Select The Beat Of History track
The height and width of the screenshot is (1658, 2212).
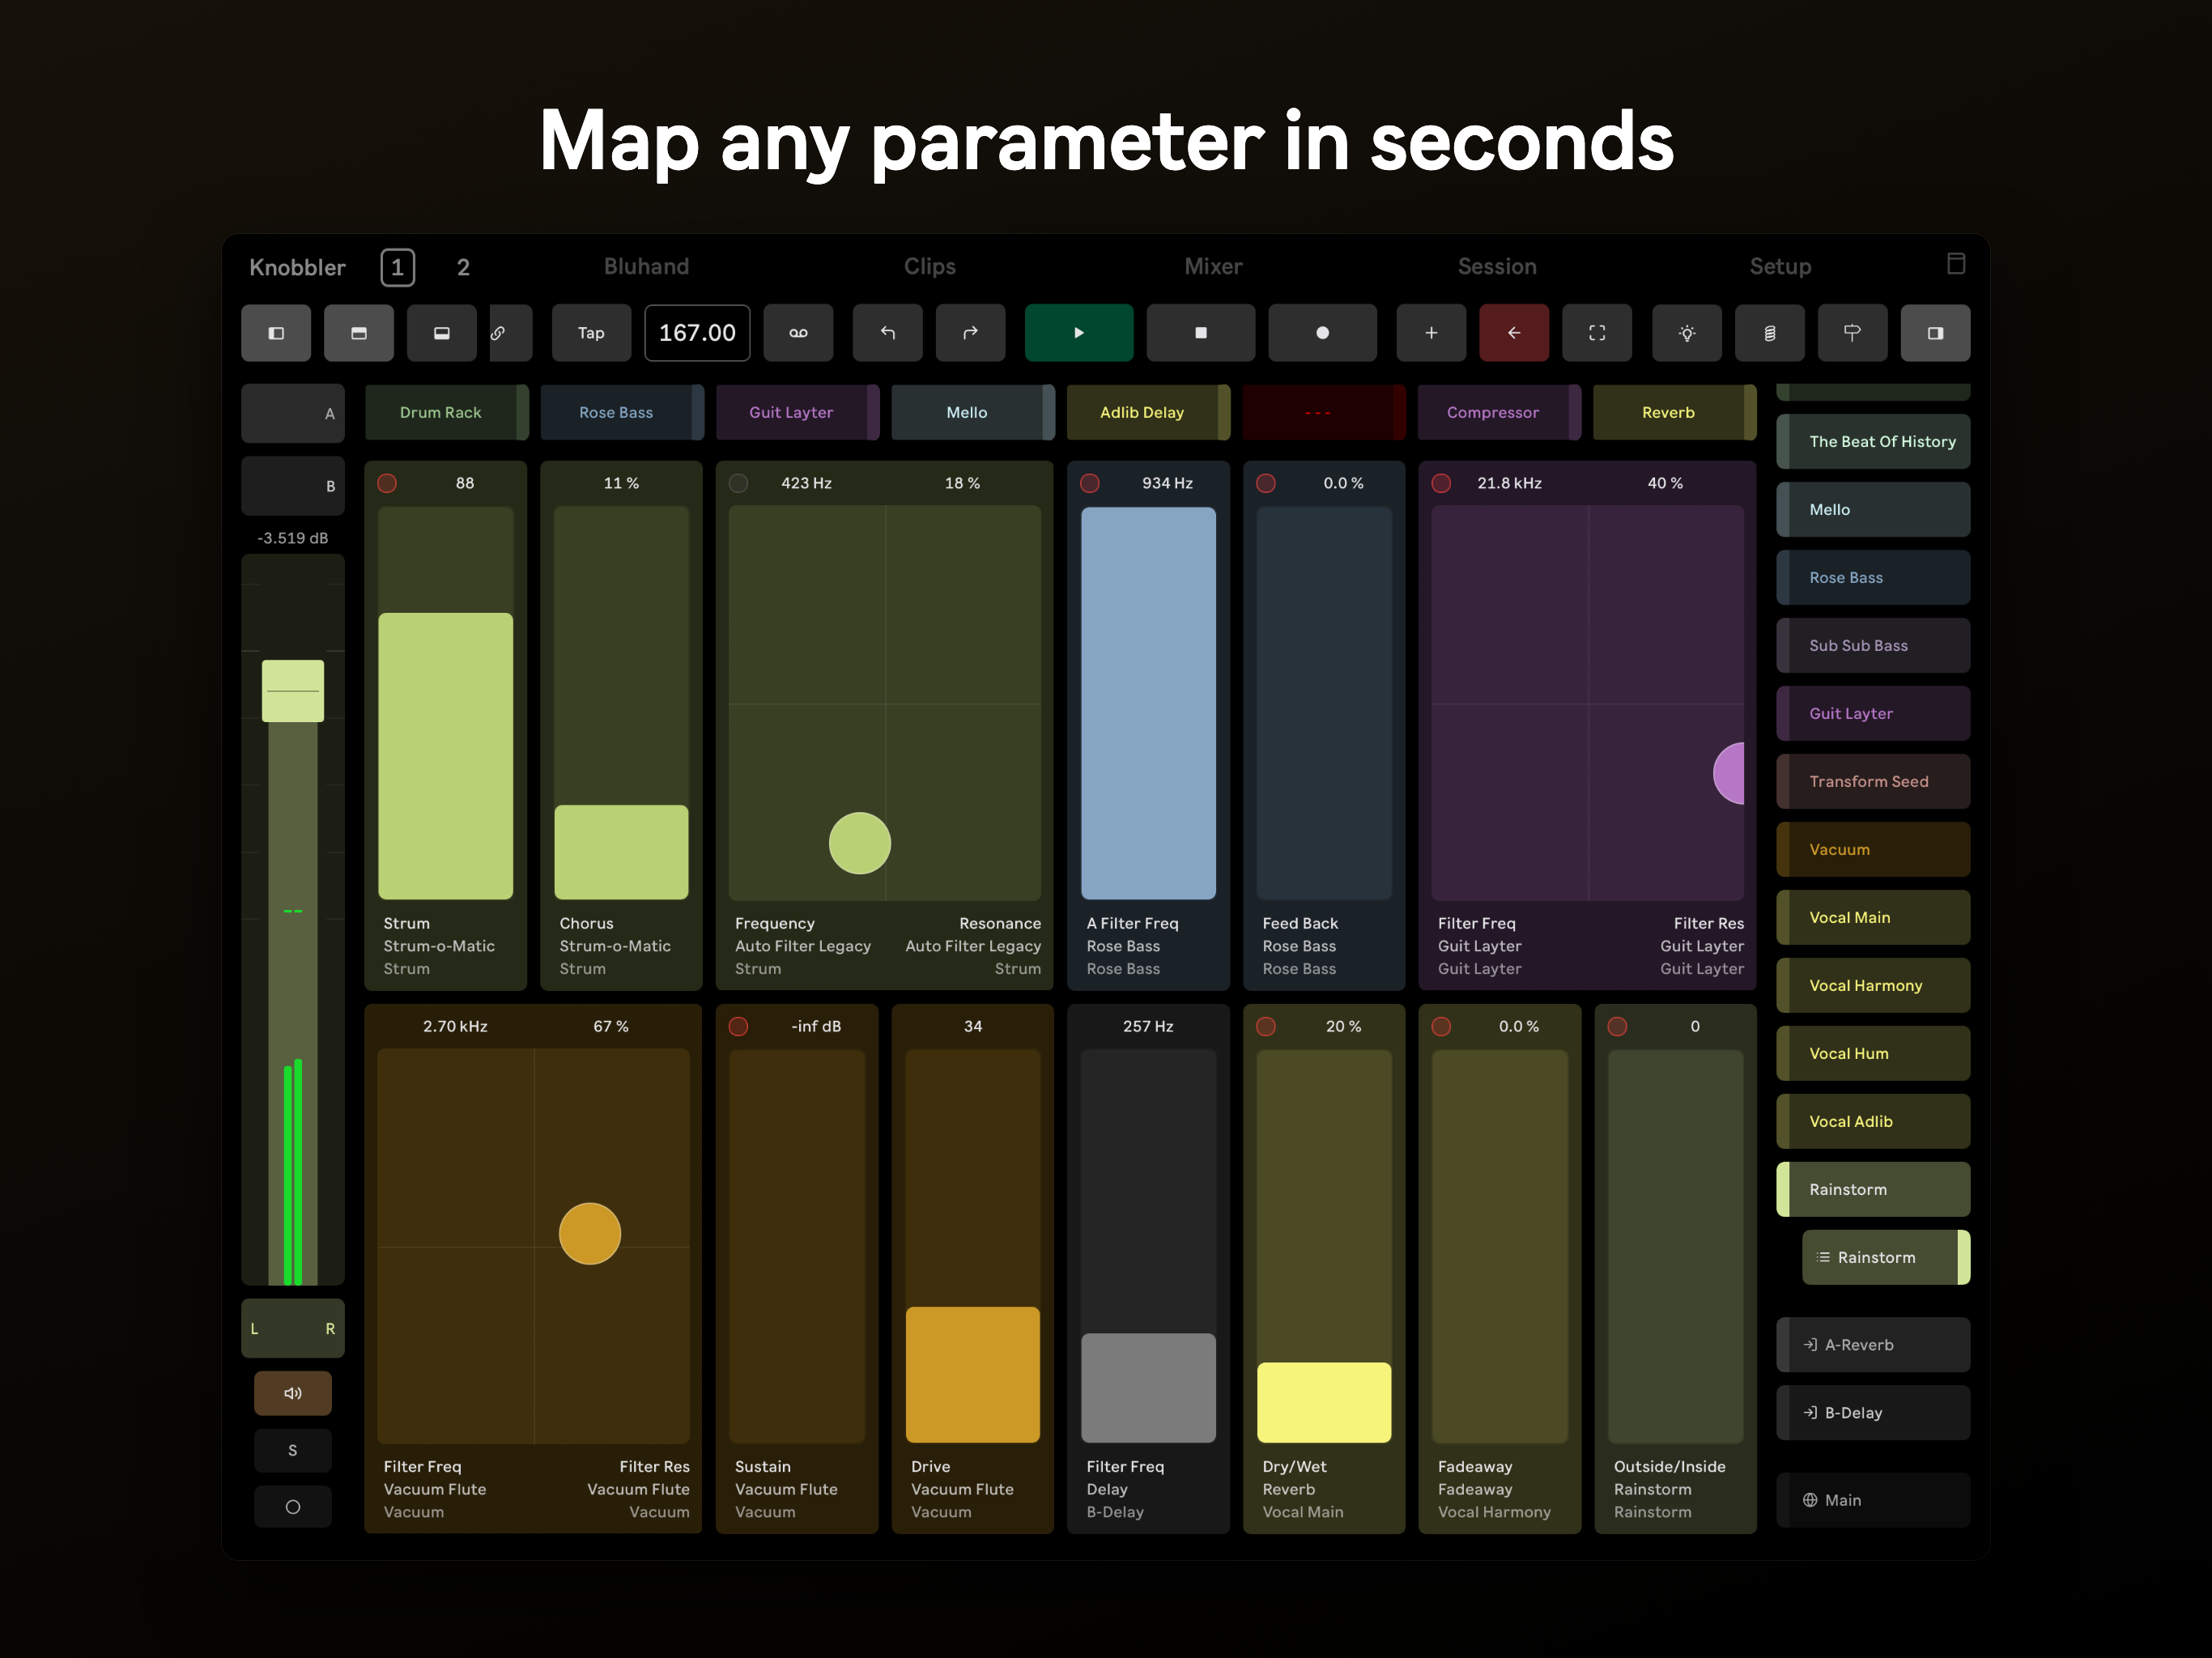[1873, 441]
